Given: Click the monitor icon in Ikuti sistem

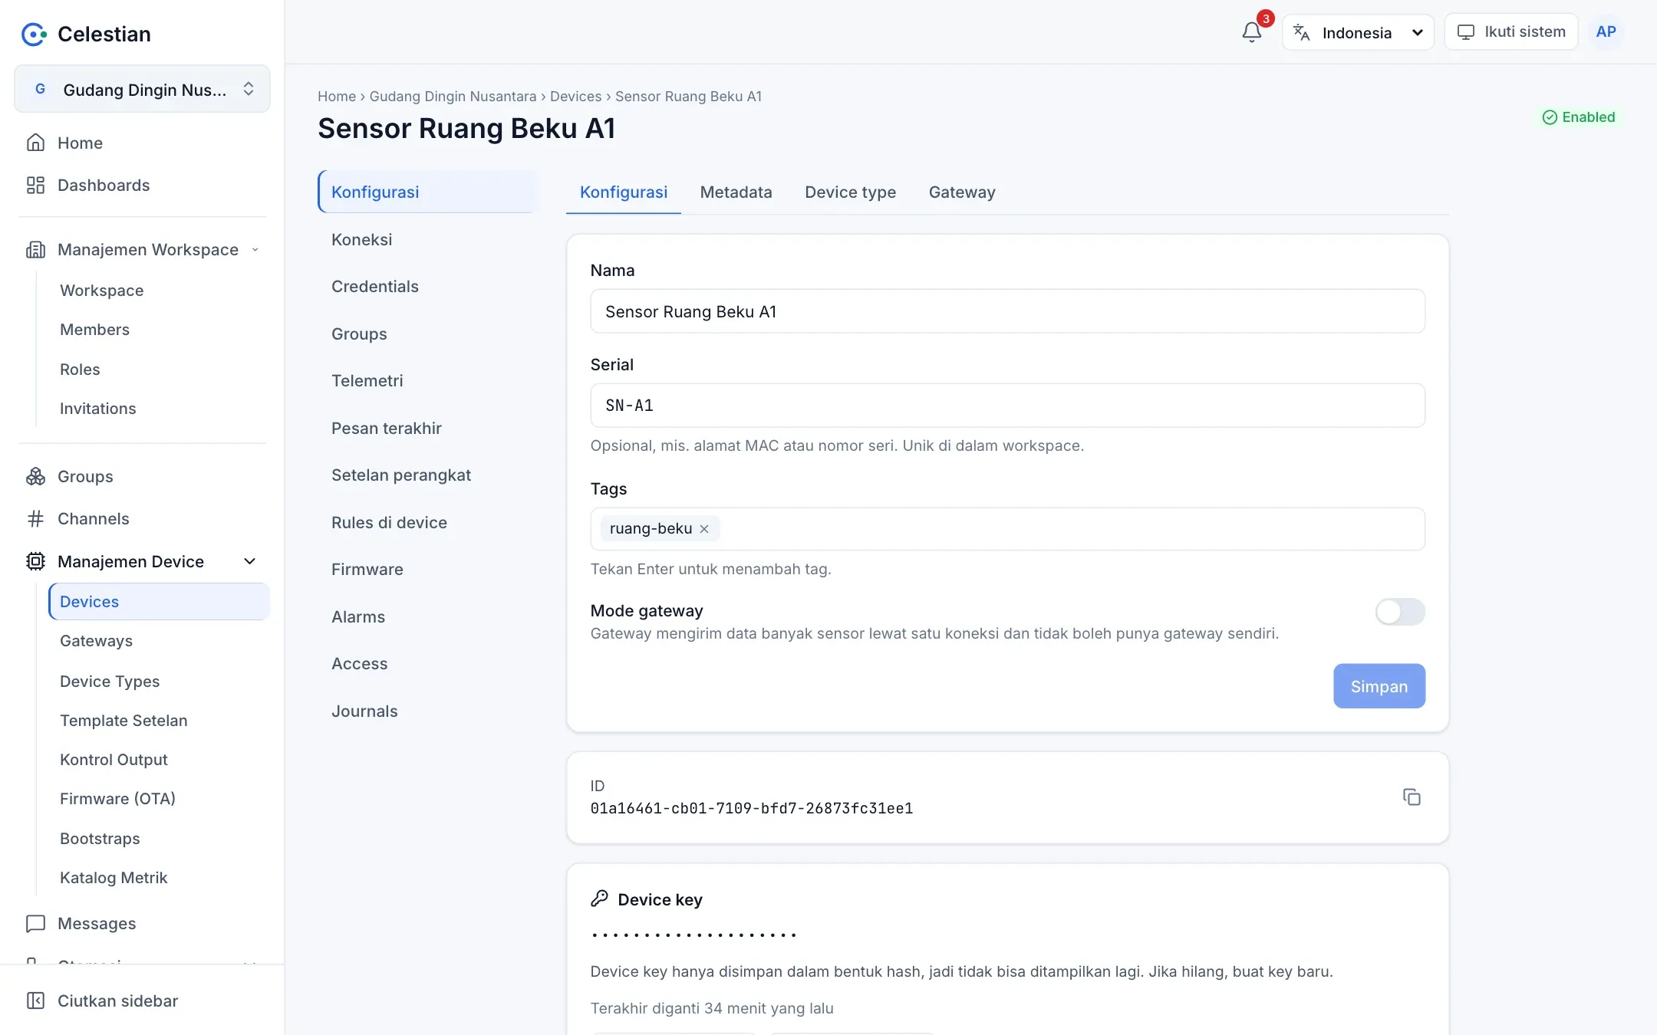Looking at the screenshot, I should (x=1466, y=32).
